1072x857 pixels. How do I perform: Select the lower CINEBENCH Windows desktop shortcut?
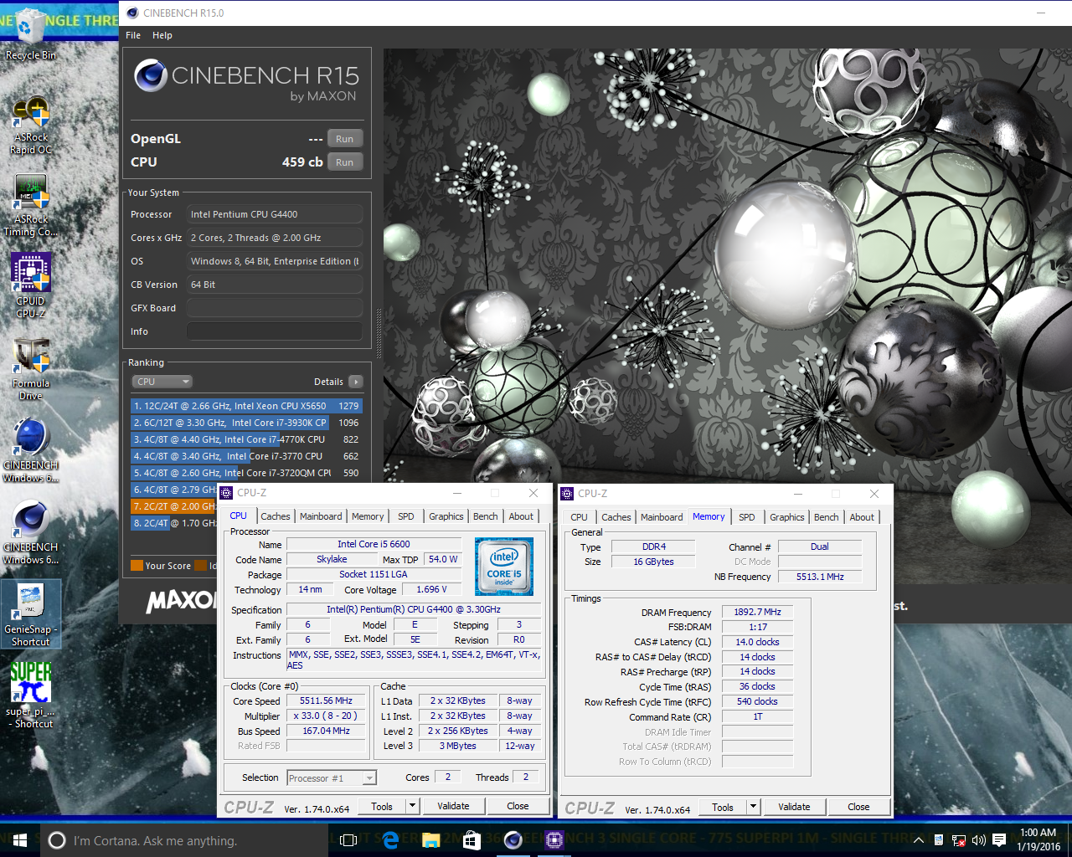[x=31, y=533]
